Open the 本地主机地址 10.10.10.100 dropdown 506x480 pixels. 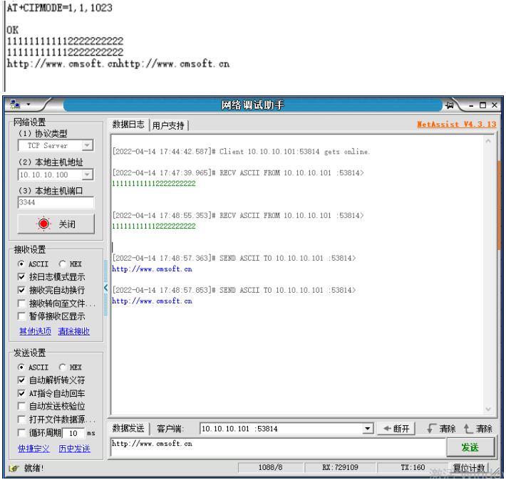(87, 174)
